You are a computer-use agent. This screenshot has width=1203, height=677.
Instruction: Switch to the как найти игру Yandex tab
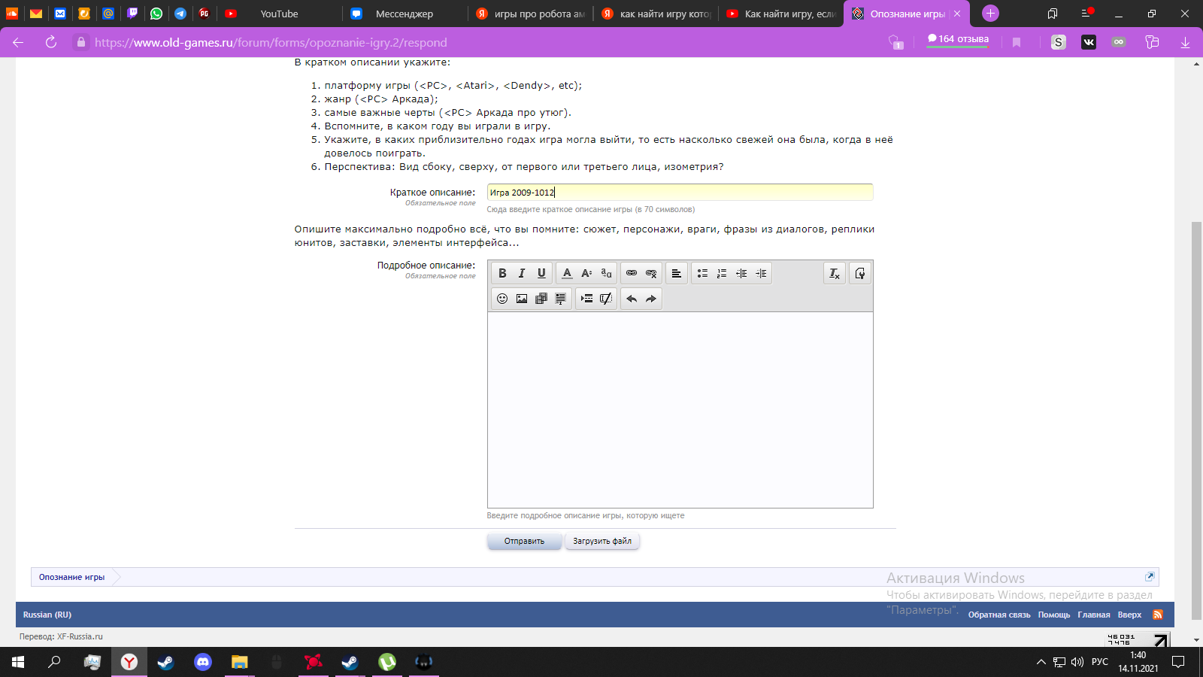tap(656, 14)
